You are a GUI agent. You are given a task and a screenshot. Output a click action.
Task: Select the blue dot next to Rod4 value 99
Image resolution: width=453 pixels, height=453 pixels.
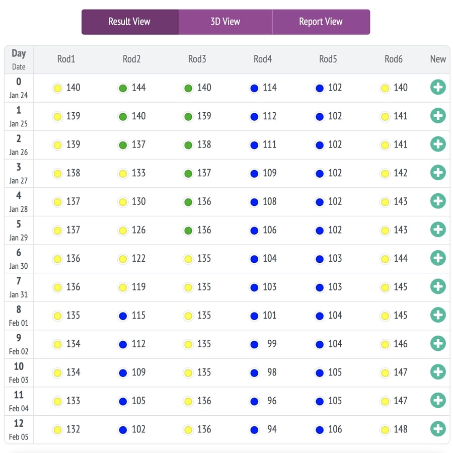coord(254,344)
